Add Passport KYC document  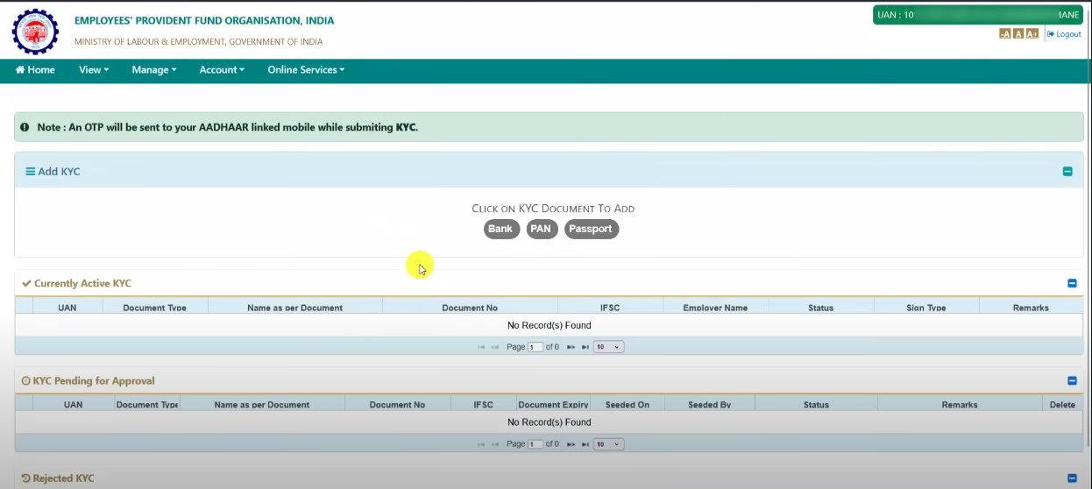[591, 229]
